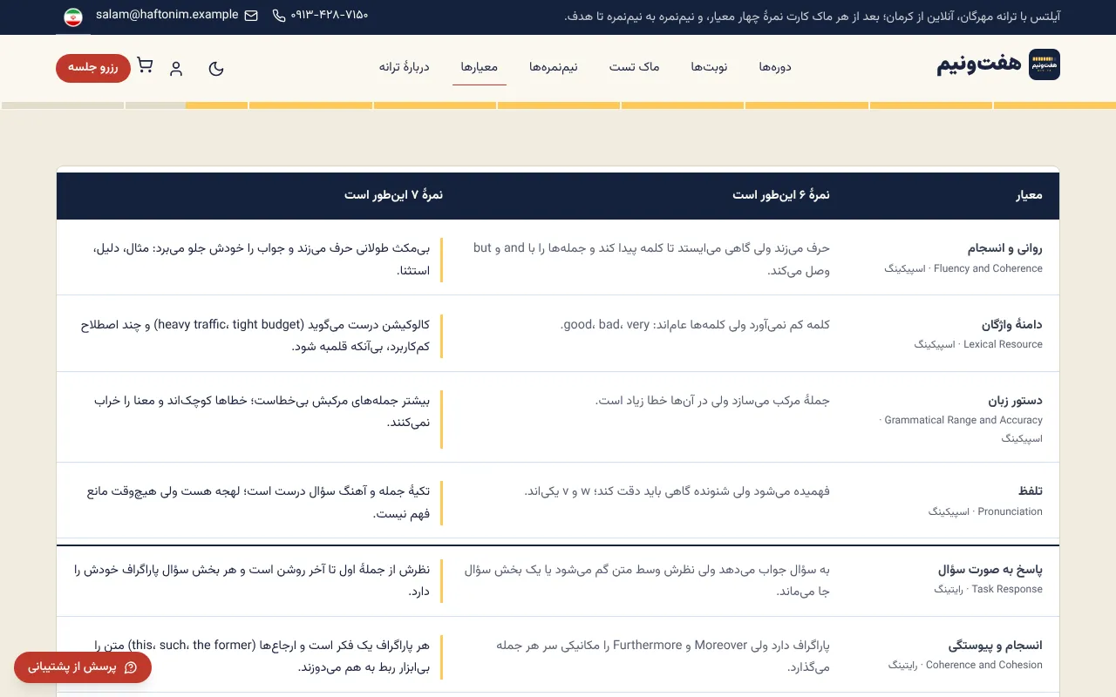Toggle dark mode with the moon icon
The height and width of the screenshot is (697, 1116).
[x=216, y=68]
